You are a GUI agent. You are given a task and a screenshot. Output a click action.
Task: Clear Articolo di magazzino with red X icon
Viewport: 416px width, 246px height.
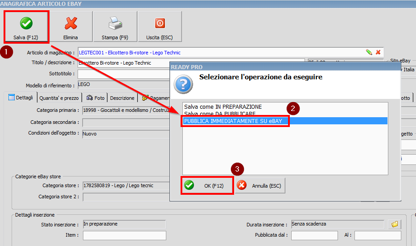(x=379, y=52)
